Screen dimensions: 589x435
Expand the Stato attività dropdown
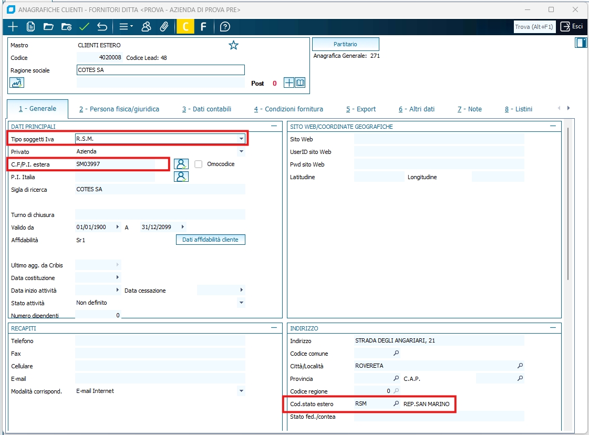pyautogui.click(x=241, y=303)
